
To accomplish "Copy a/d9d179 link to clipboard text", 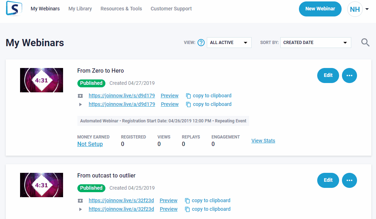I will click(212, 104).
